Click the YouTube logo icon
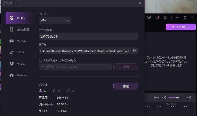197x116 pixels. 12,41
